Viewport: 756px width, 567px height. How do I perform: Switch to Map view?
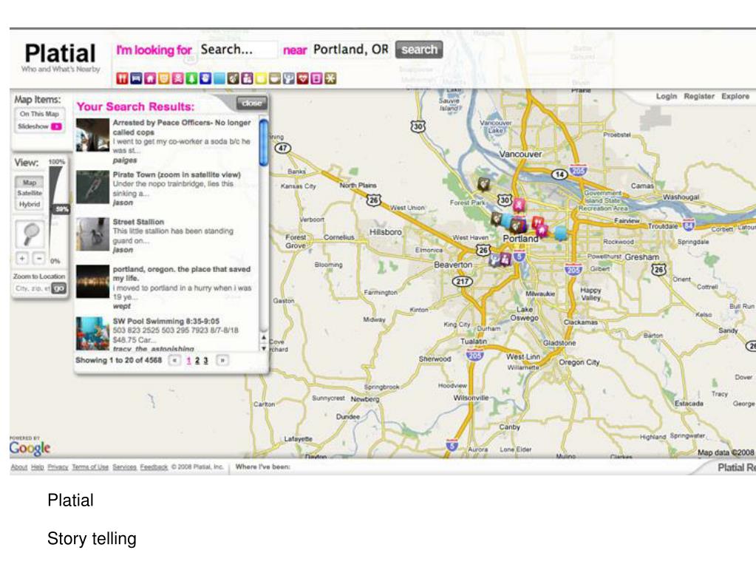pos(30,183)
